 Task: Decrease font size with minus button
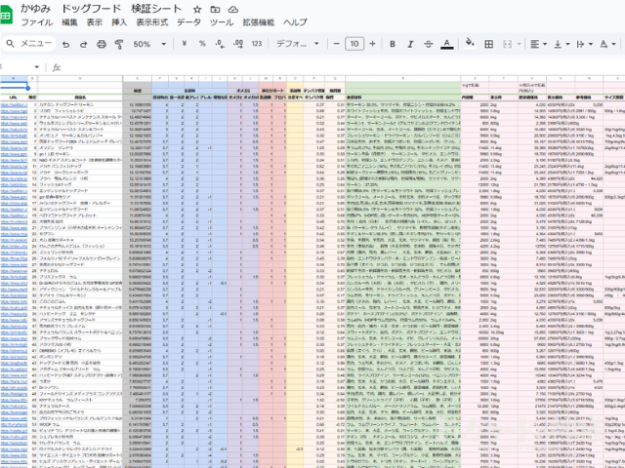coord(336,43)
